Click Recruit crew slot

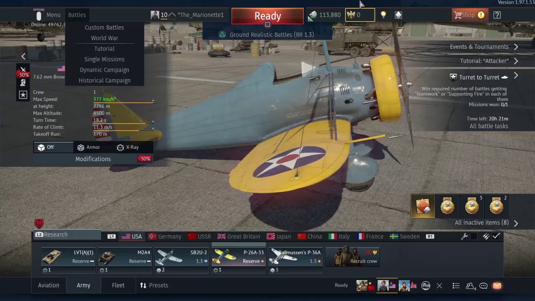(353, 257)
